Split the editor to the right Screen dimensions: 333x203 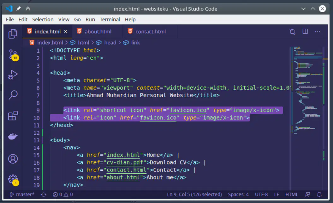[x=305, y=31]
